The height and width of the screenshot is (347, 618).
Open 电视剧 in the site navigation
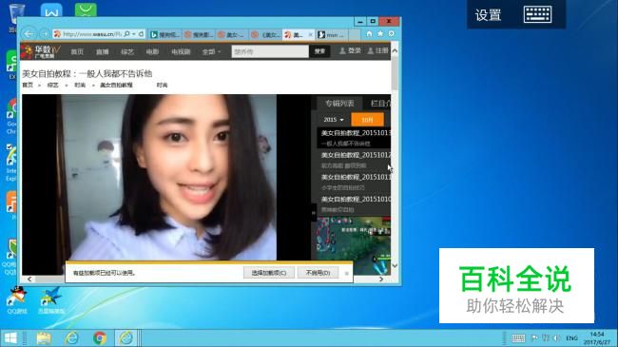(x=181, y=51)
